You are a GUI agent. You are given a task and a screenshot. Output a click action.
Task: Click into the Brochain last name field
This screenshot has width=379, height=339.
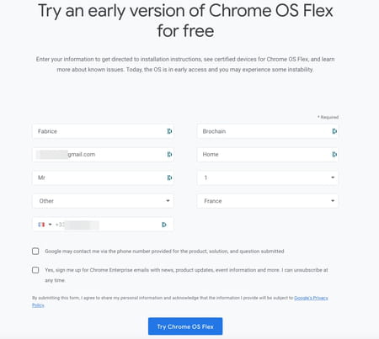[x=268, y=131]
